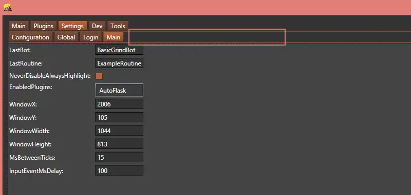Edit the LastRoutine field with ExampleRoutine
Image resolution: width=411 pixels, height=195 pixels.
(x=119, y=63)
